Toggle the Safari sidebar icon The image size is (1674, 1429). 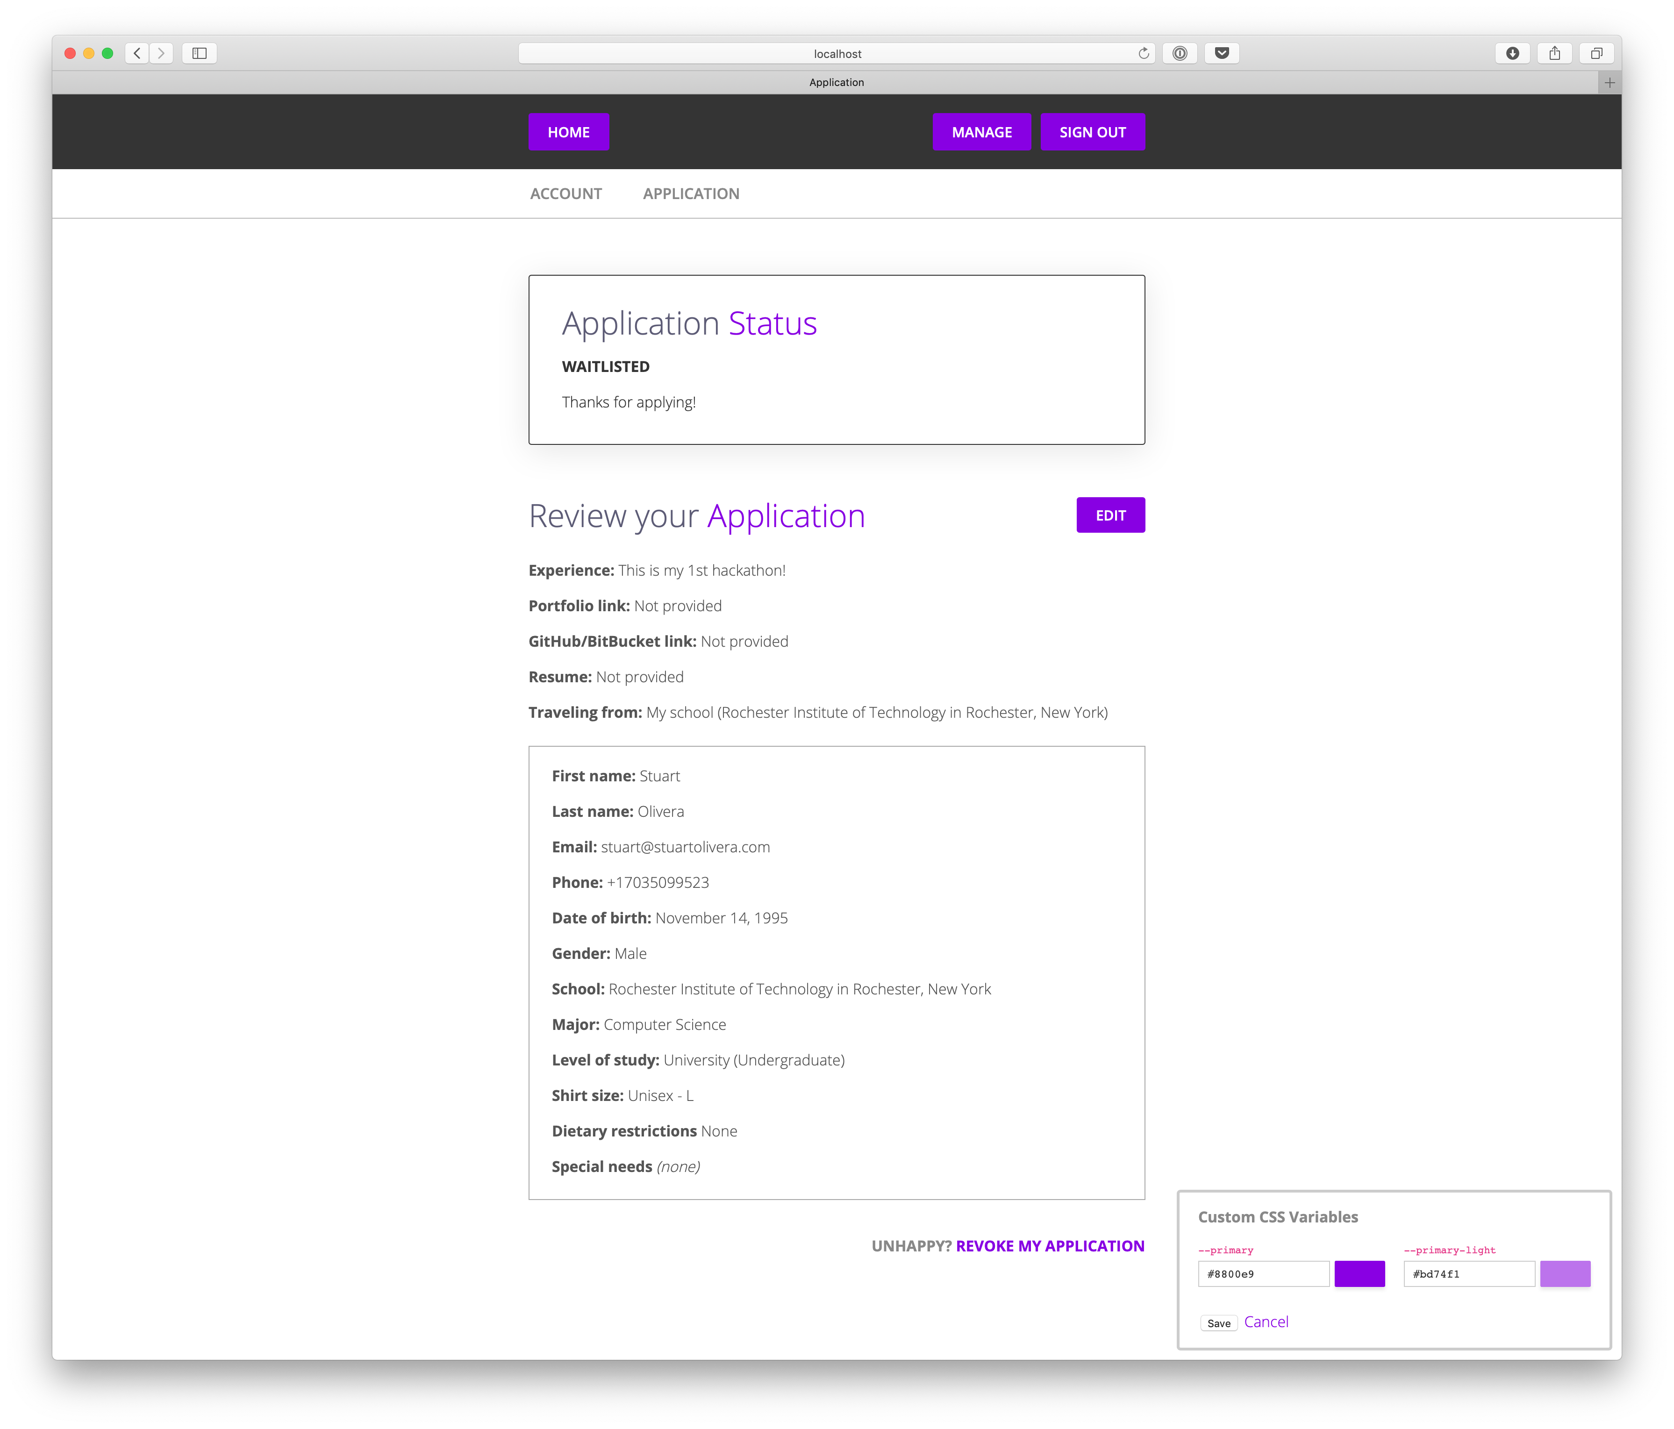click(x=200, y=53)
